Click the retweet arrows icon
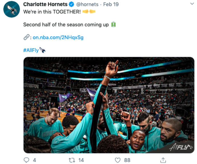 coord(72,160)
